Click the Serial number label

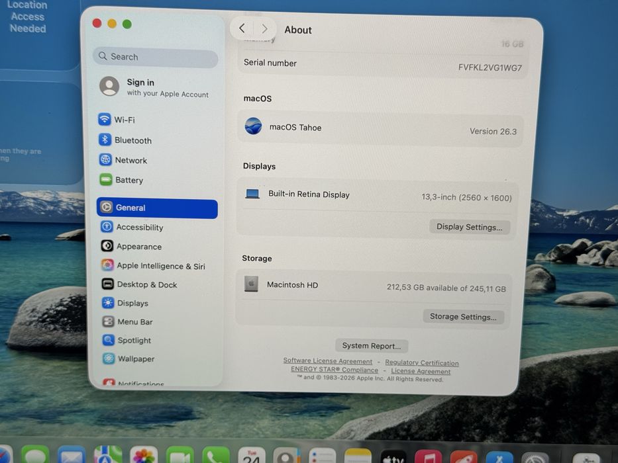coord(270,63)
